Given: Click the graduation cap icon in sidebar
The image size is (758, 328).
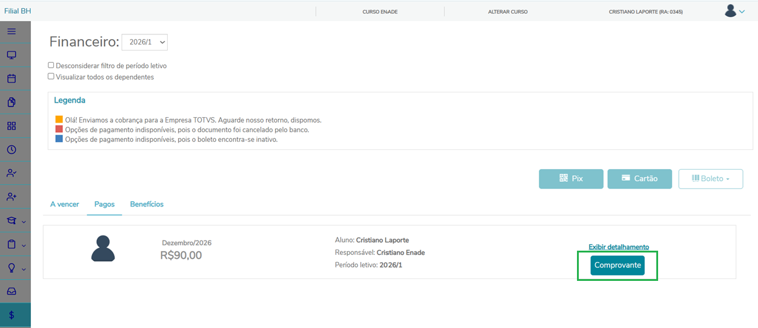Looking at the screenshot, I should coord(12,220).
